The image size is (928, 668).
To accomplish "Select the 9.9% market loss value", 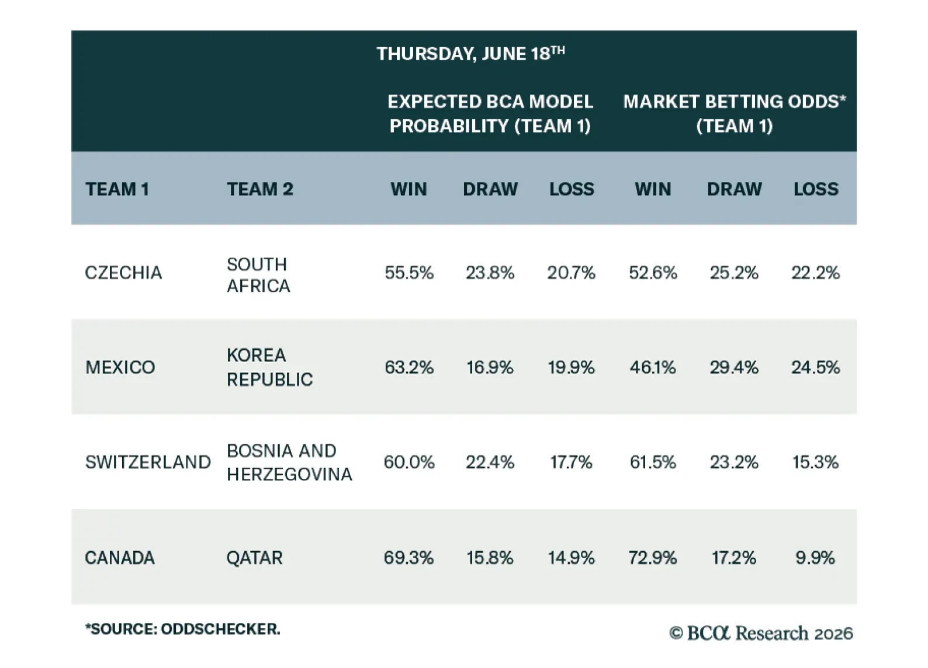I will [x=815, y=558].
